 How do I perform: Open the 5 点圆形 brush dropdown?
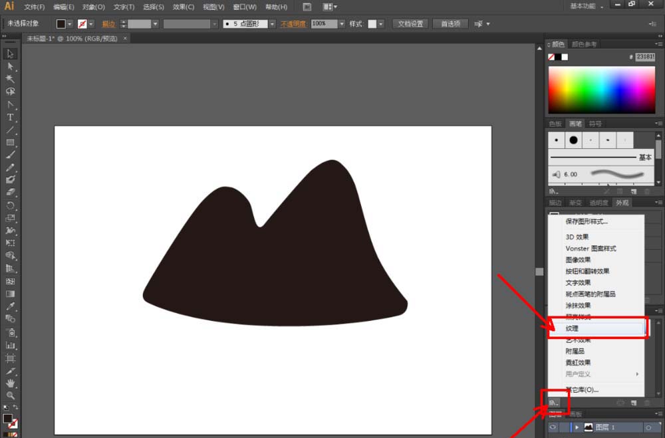(x=272, y=24)
